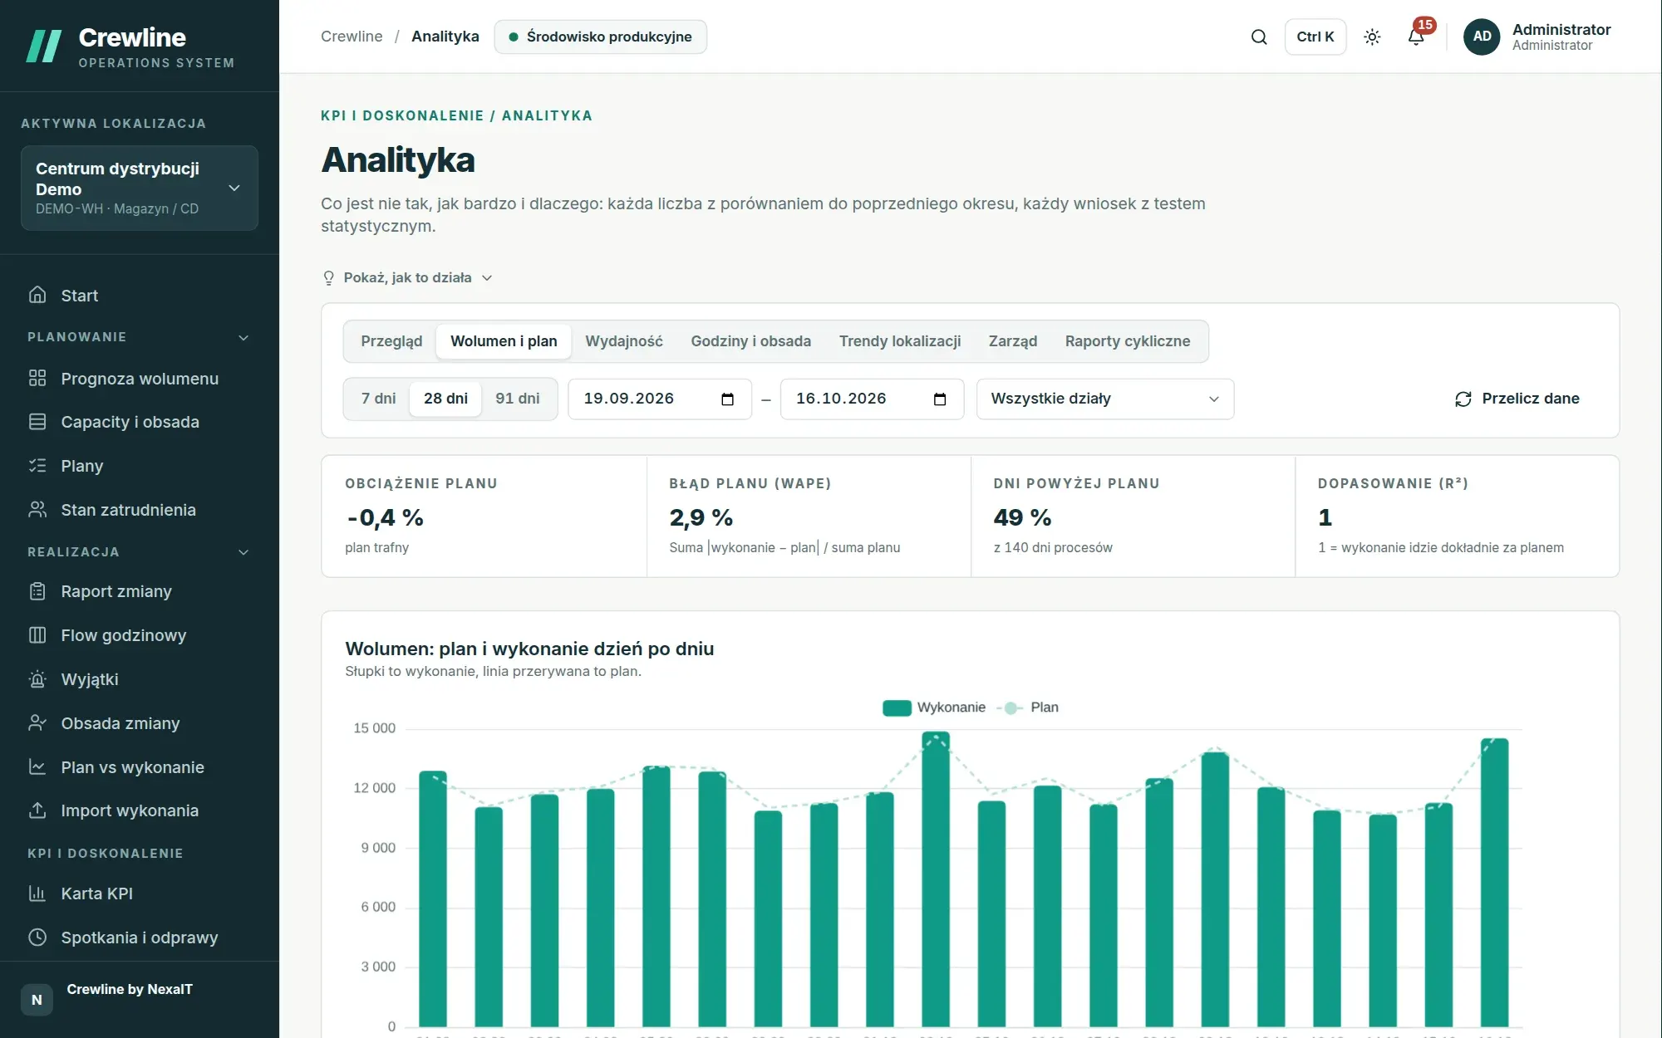Select the 7 dni range
The width and height of the screenshot is (1662, 1038).
coord(378,399)
